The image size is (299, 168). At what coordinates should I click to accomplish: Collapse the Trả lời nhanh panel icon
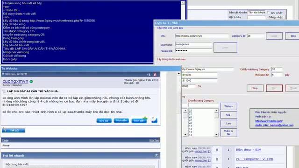pyautogui.click(x=157, y=155)
